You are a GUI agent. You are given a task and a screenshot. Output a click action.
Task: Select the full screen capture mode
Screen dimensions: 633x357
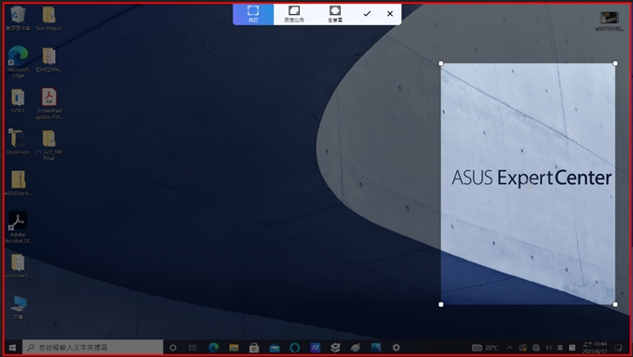coord(335,14)
